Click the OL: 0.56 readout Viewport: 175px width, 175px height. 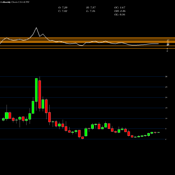pos(120,15)
